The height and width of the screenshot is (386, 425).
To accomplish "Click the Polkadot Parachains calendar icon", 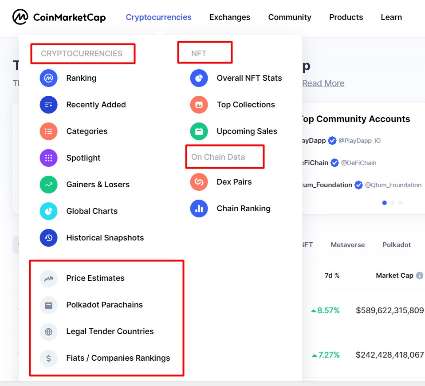I will tap(48, 305).
